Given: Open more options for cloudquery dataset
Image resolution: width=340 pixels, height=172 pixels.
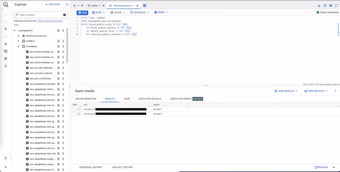Looking at the screenshot, I should point(63,46).
